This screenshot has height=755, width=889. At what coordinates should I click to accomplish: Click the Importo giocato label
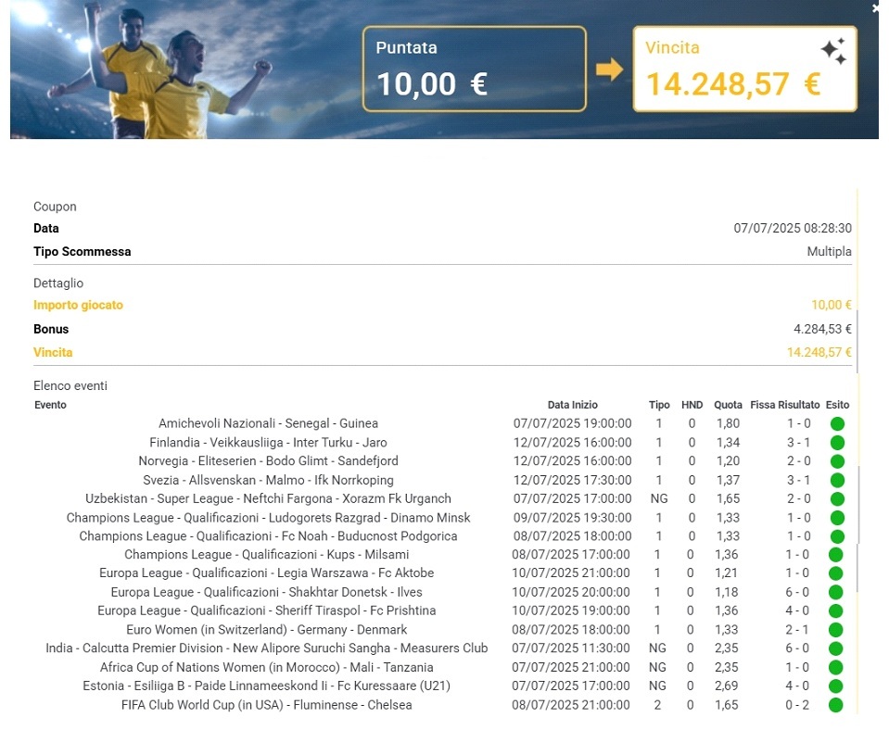coord(78,306)
